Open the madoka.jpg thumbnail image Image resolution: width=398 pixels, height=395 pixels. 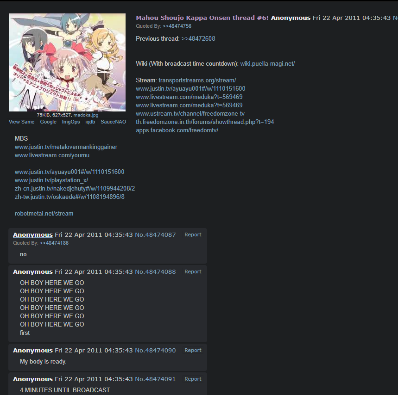coord(67,62)
